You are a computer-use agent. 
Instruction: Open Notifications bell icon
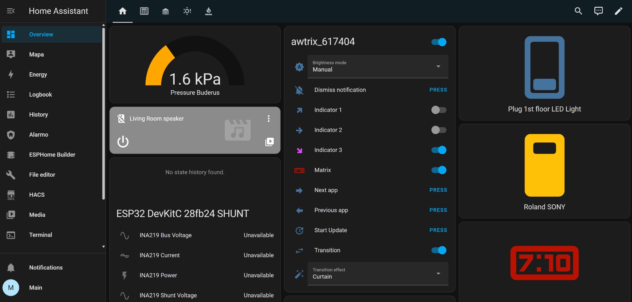click(x=11, y=267)
